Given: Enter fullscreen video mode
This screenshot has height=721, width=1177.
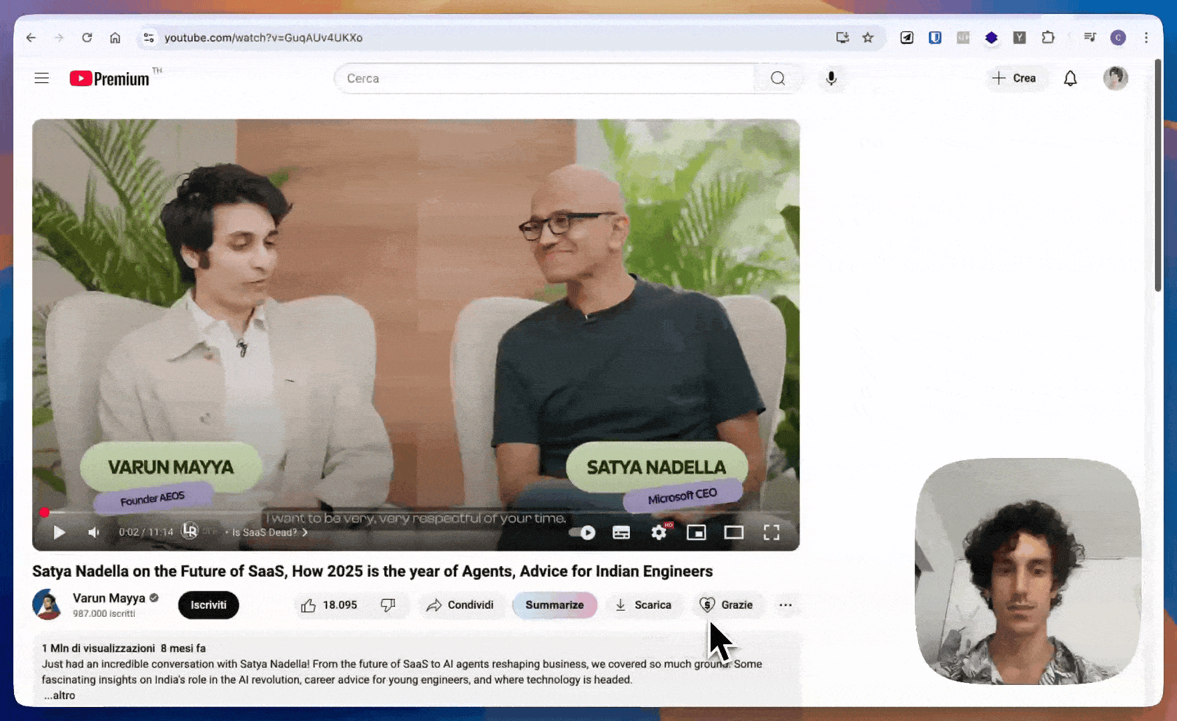Looking at the screenshot, I should point(771,532).
